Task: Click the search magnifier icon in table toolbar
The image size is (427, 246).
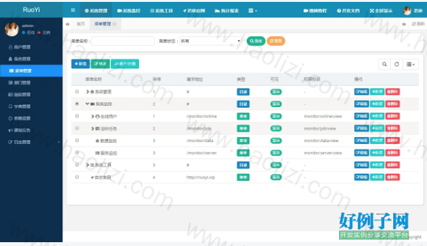Action: coord(384,64)
